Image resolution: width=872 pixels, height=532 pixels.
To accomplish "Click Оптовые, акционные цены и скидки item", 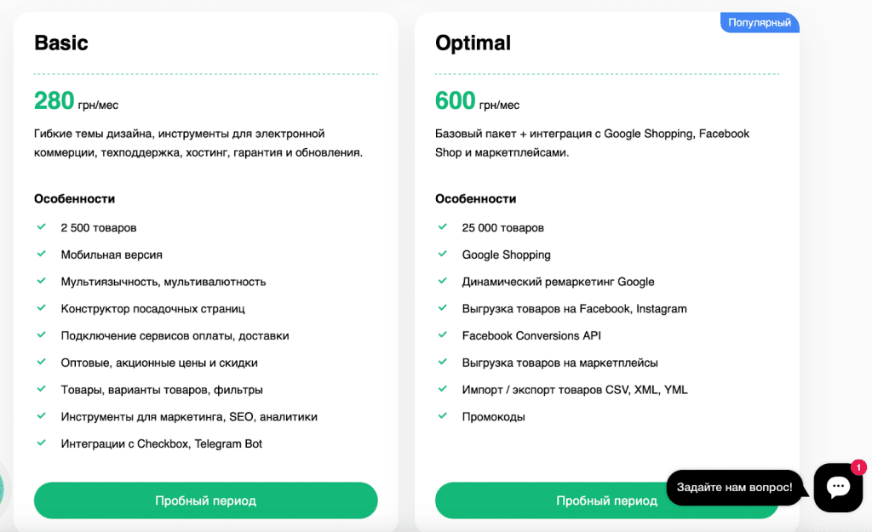I will 159,363.
